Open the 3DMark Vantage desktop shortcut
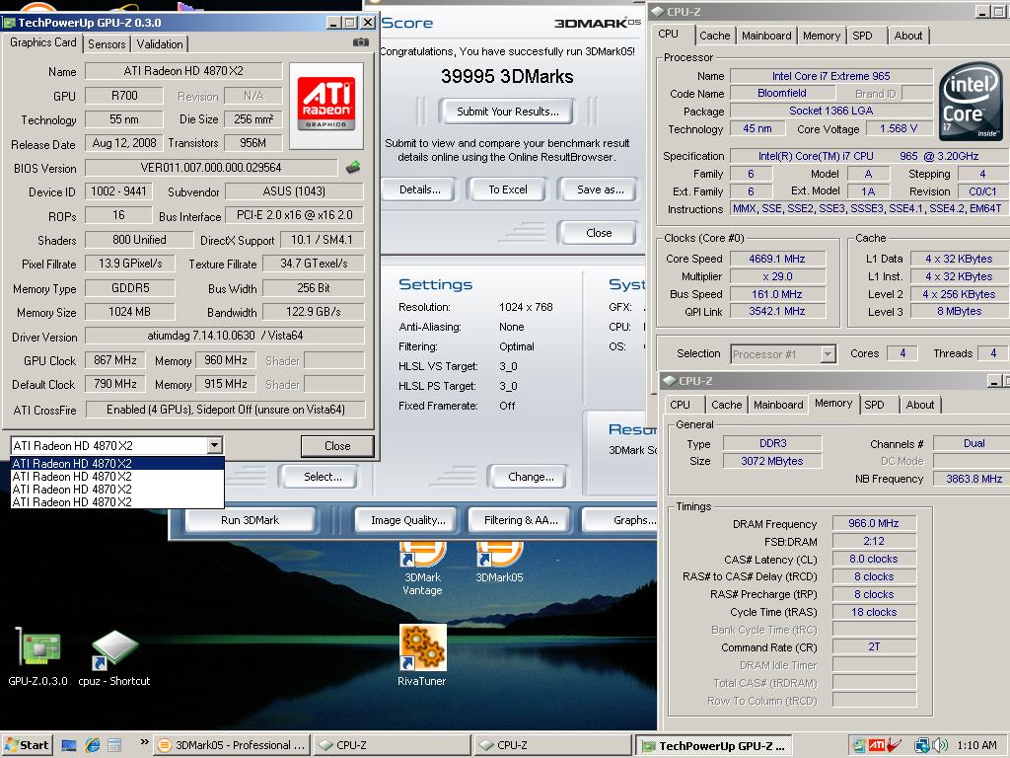Screen dimensions: 1010x758 click(x=422, y=568)
